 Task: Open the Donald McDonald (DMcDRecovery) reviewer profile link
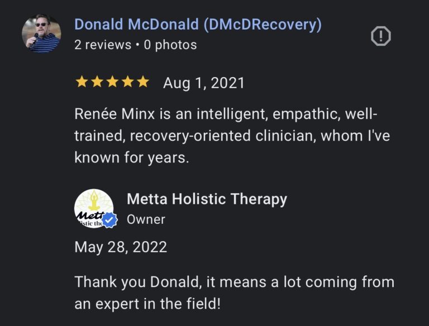coord(198,25)
